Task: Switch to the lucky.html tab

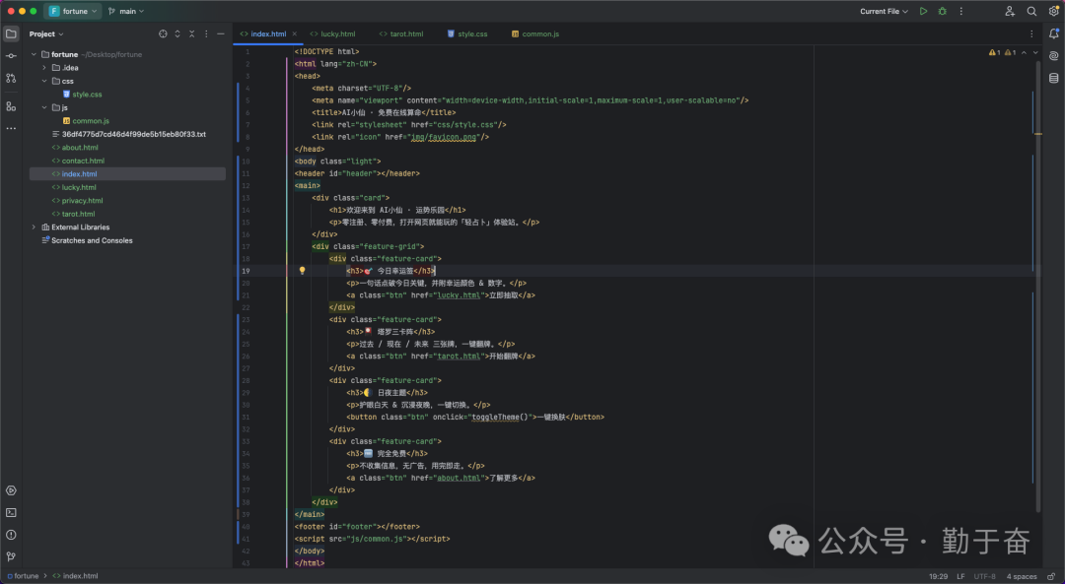Action: [x=333, y=33]
